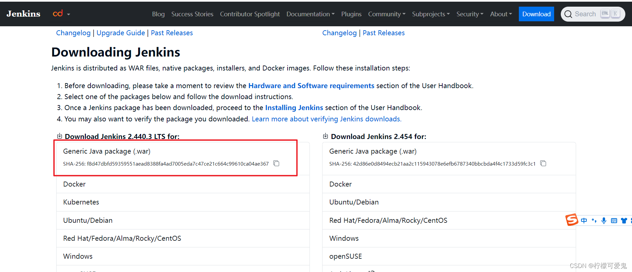
Task: Toggle punctuation mode in IME bar
Action: pos(594,220)
